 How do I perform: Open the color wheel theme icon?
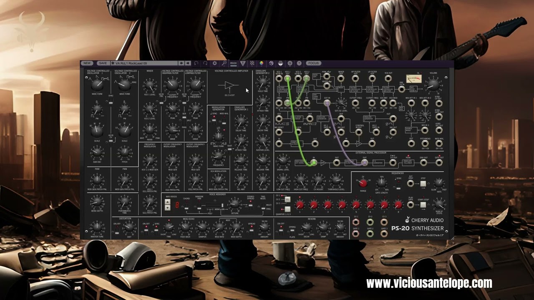pos(262,63)
